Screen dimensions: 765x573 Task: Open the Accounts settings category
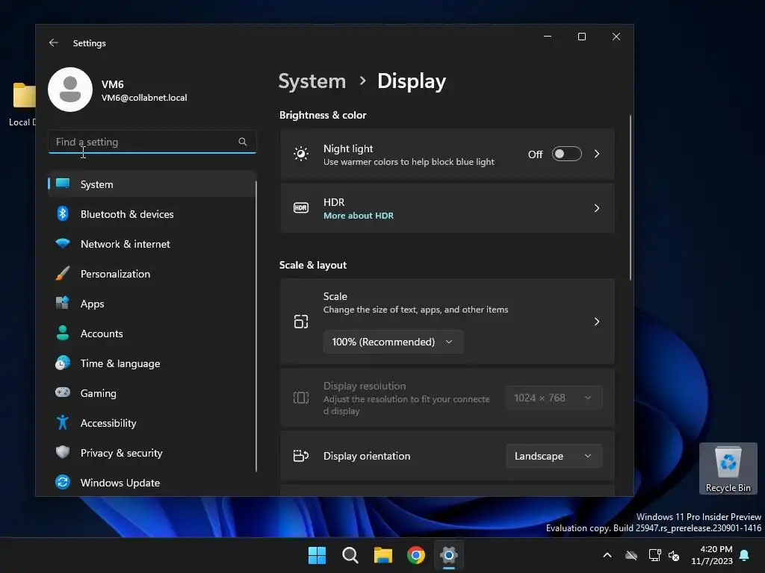click(152, 333)
